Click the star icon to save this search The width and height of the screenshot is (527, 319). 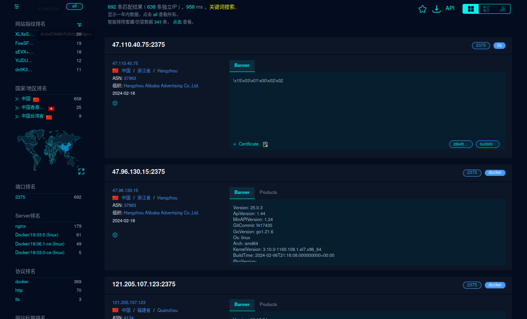(422, 9)
